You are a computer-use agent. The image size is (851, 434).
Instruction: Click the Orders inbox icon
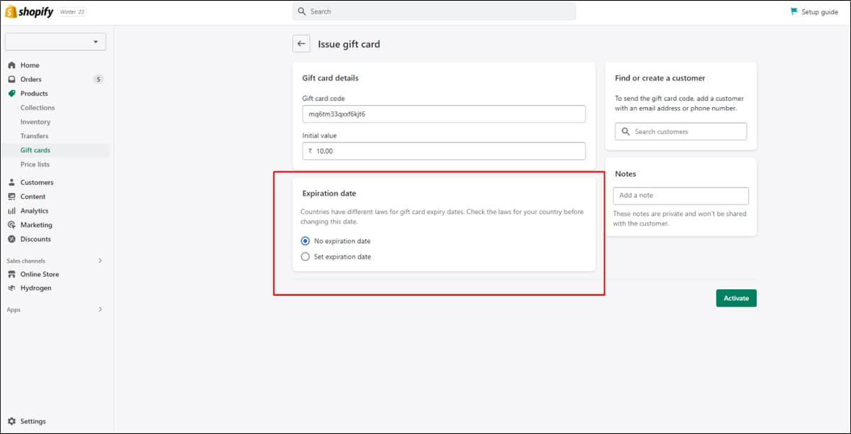(x=11, y=79)
